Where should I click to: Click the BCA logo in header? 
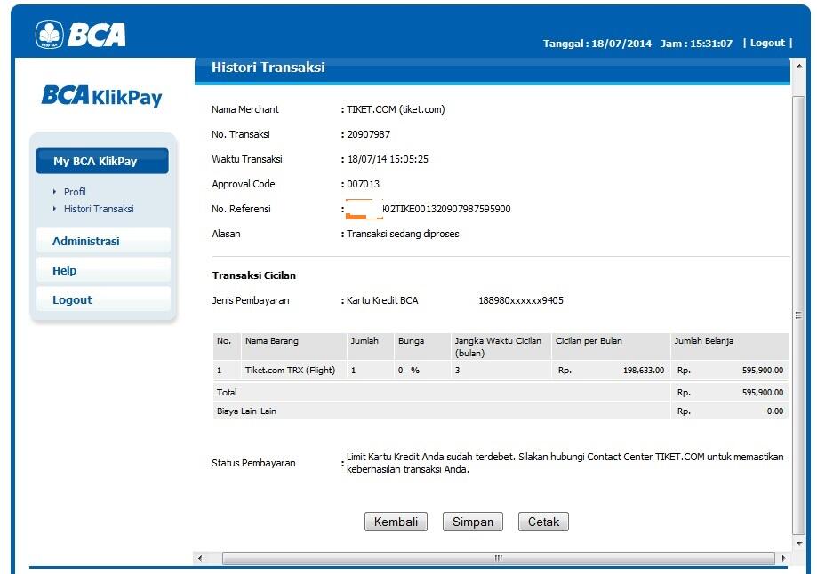[81, 35]
